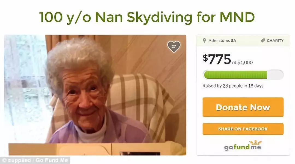Open the CHARITY category label
295x164 pixels.
pos(275,41)
